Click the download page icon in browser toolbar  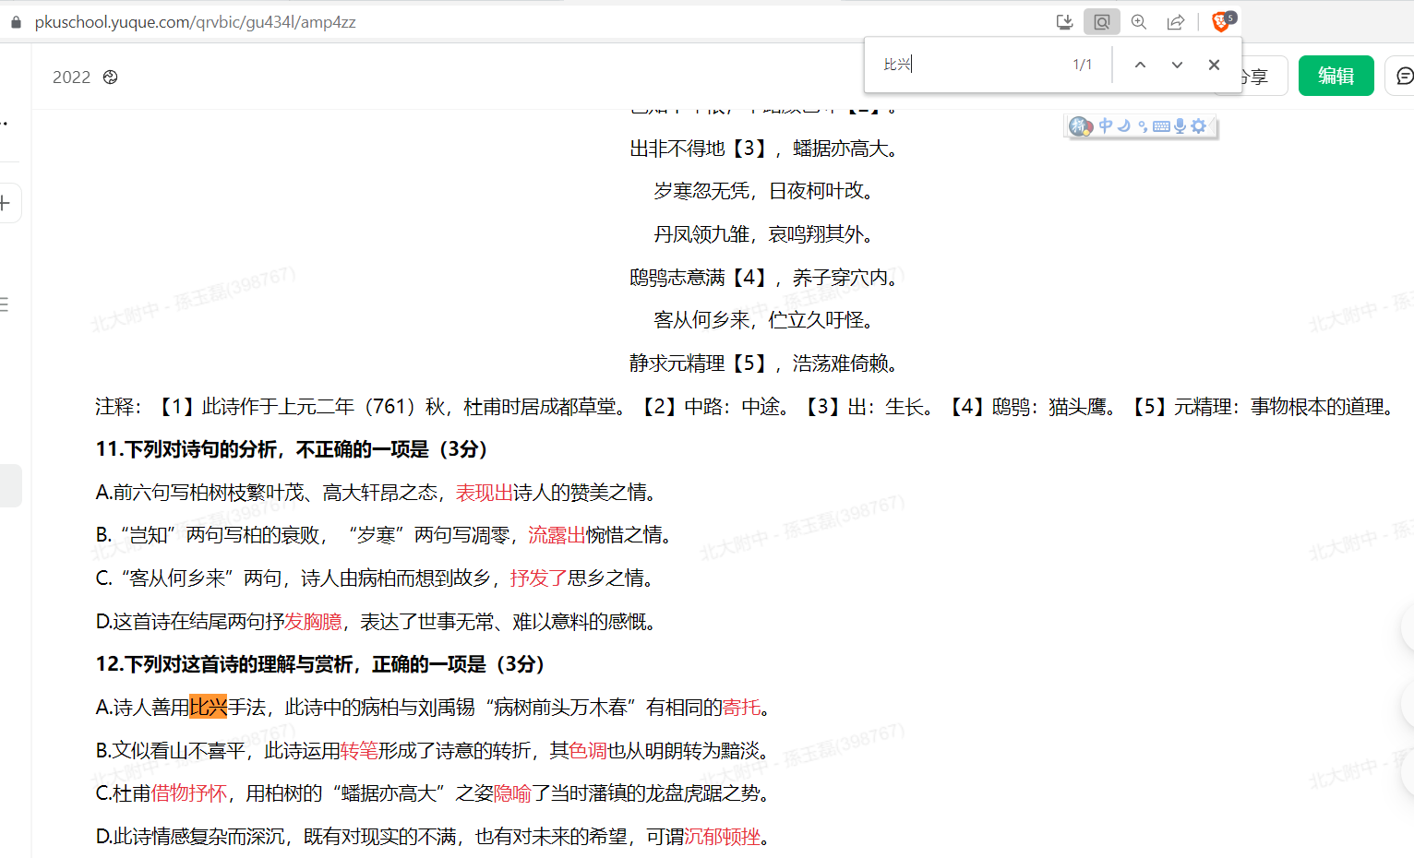pos(1064,21)
